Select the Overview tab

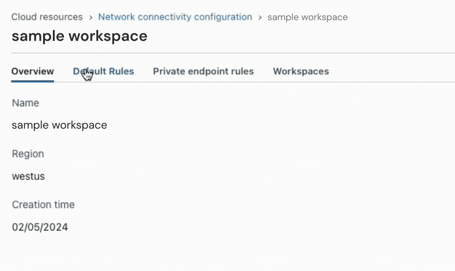point(32,72)
